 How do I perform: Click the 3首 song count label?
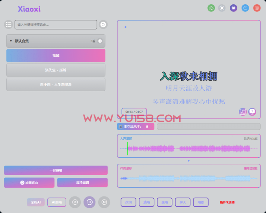[x=93, y=41]
